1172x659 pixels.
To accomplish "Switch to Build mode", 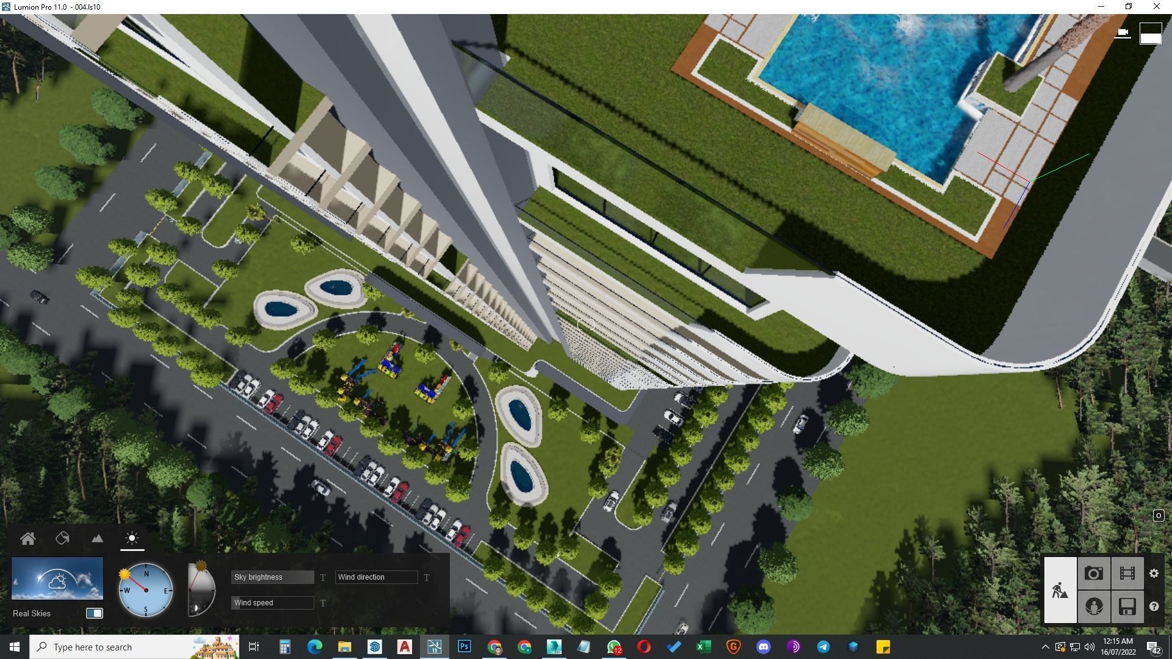I will coord(1060,590).
